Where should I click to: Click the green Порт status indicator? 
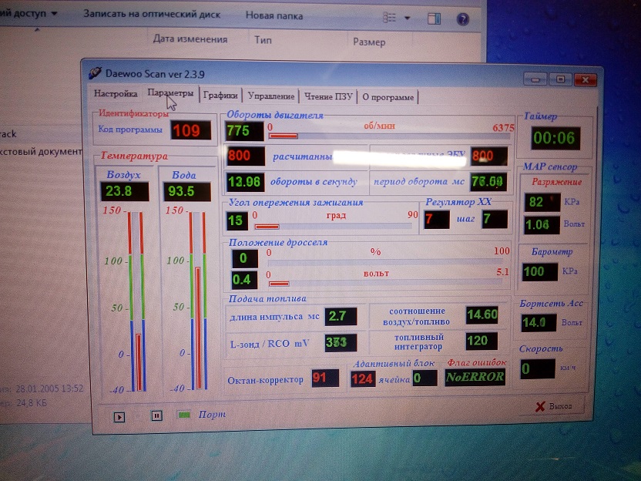(x=185, y=415)
